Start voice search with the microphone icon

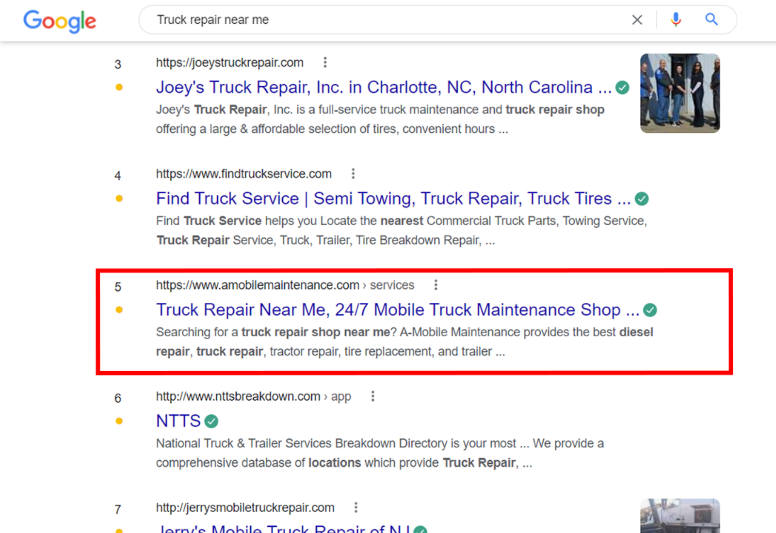tap(675, 19)
